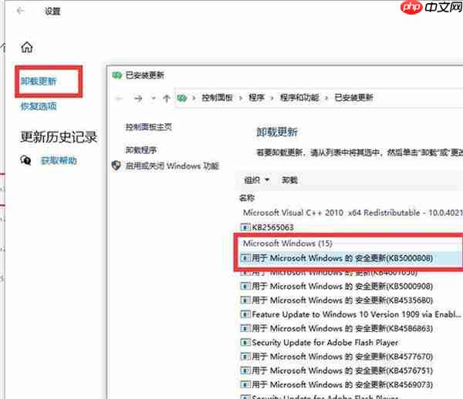Viewport: 463px width, 399px height.
Task: Open the 恢复选项 link
Action: [x=39, y=106]
